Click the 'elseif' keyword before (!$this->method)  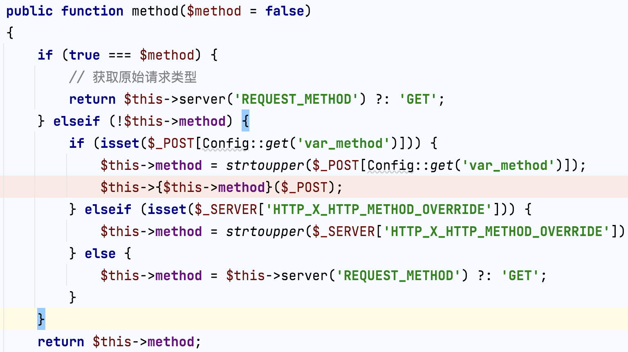(x=76, y=121)
